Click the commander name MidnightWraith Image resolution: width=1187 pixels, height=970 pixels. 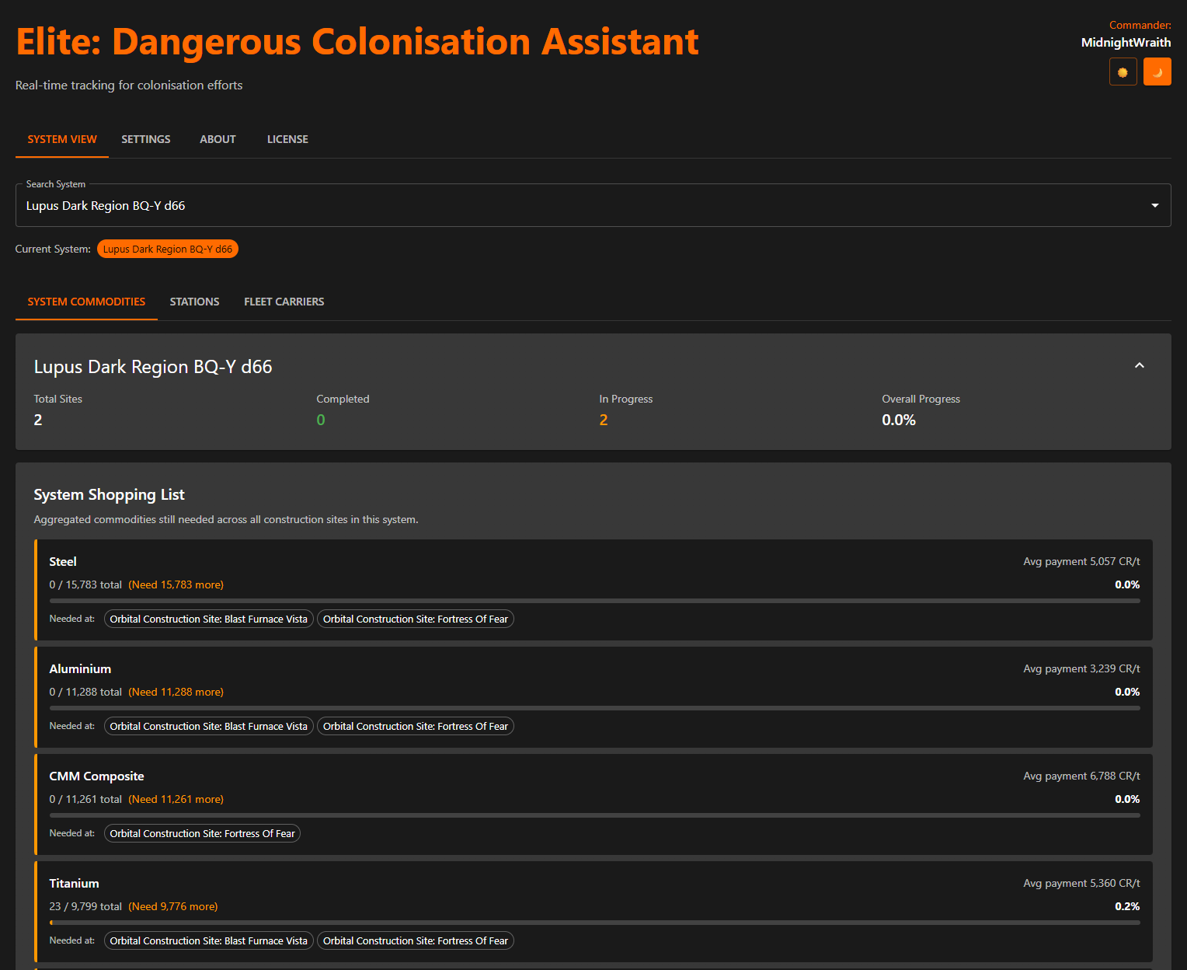1126,43
